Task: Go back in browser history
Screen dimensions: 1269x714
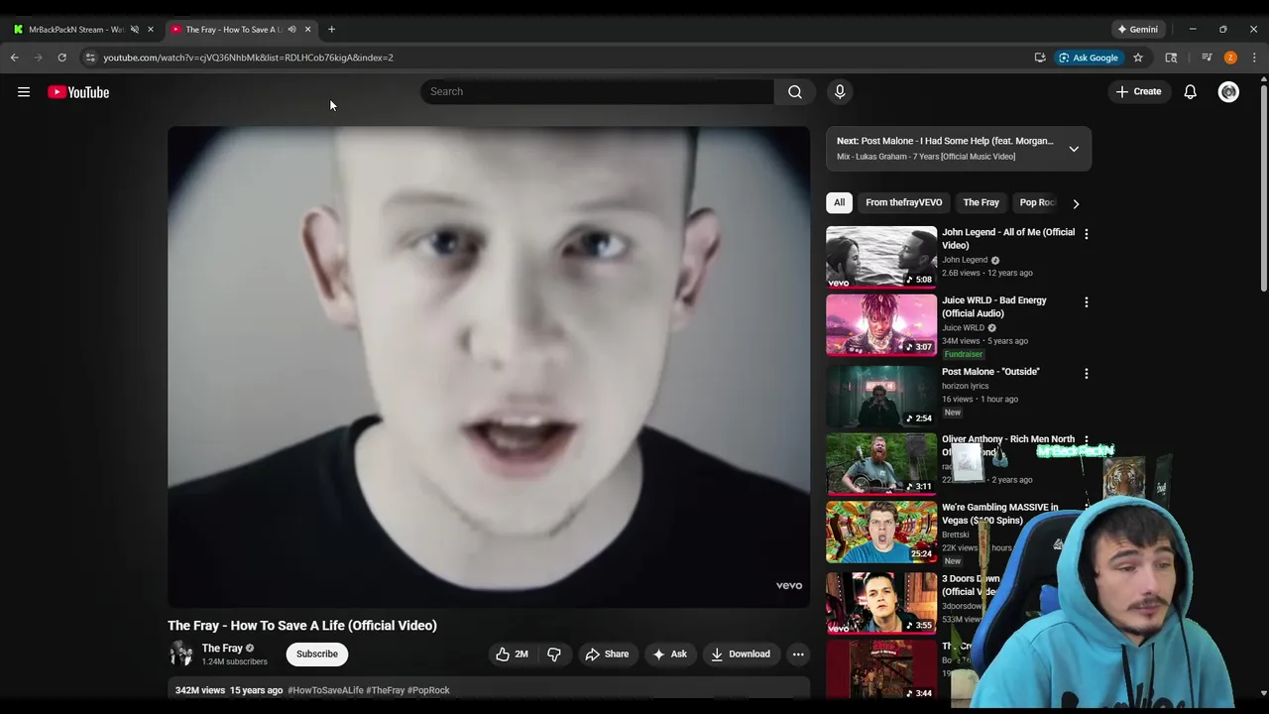Action: (15, 58)
